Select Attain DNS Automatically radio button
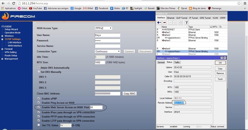Screen dimensions: 248x130 tap(39, 67)
